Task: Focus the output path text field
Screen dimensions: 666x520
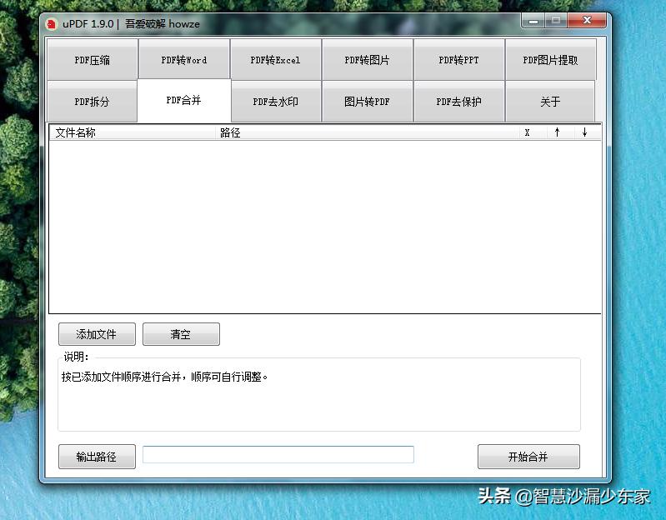Action: coord(278,455)
